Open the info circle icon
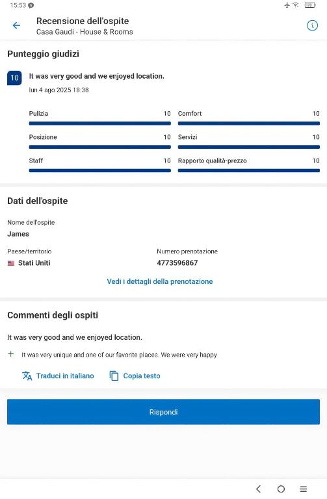Image resolution: width=327 pixels, height=499 pixels. click(312, 25)
